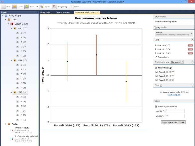Click the Dodaj nowy filtr link
The image size is (195, 146).
[x=174, y=94]
